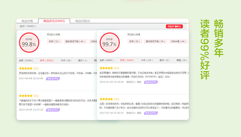Select the 实用 (55) tag
The height and width of the screenshot is (137, 241).
click(54, 41)
